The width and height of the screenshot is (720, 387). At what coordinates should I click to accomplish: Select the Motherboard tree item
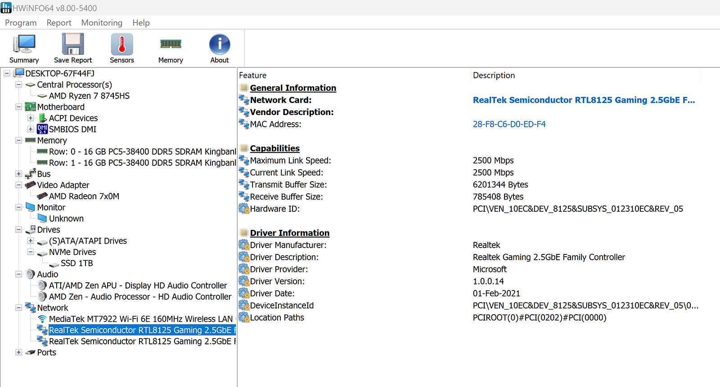61,107
